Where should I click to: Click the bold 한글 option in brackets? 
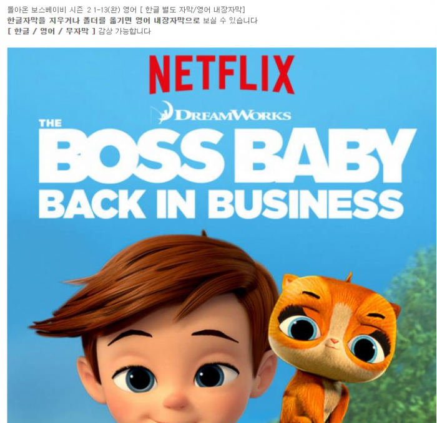[21, 31]
